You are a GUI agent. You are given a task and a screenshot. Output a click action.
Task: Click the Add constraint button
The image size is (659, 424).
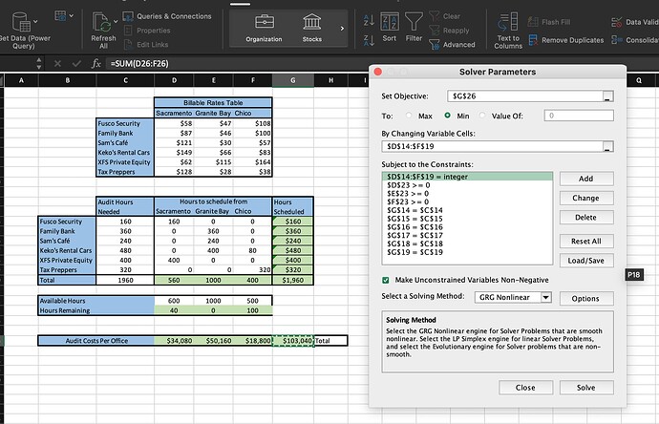click(x=585, y=179)
